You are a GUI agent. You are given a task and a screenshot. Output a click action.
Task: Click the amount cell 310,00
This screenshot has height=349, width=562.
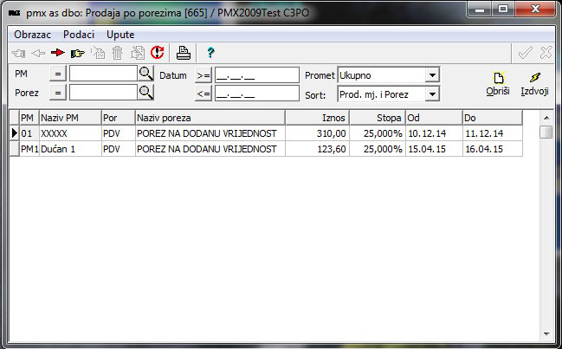(x=317, y=133)
